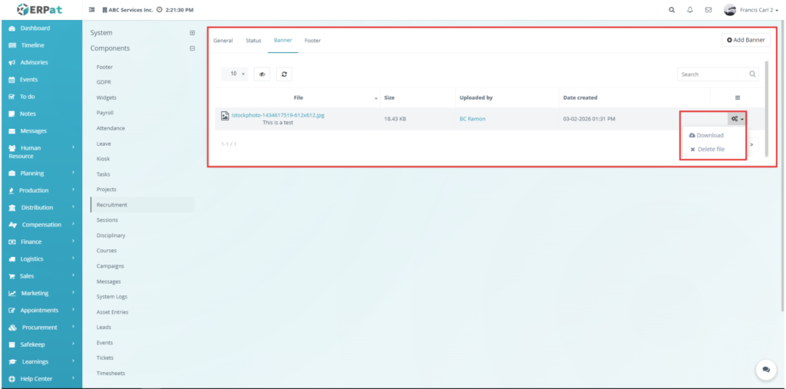
Task: Expand Human Resource sidebar menu
Action: click(41, 152)
